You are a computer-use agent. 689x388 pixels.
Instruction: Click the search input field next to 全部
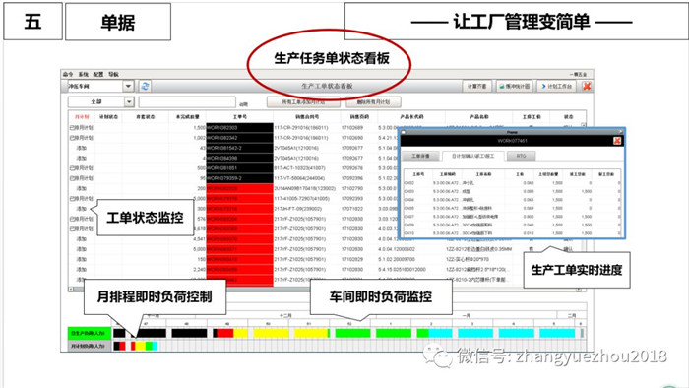pos(187,102)
